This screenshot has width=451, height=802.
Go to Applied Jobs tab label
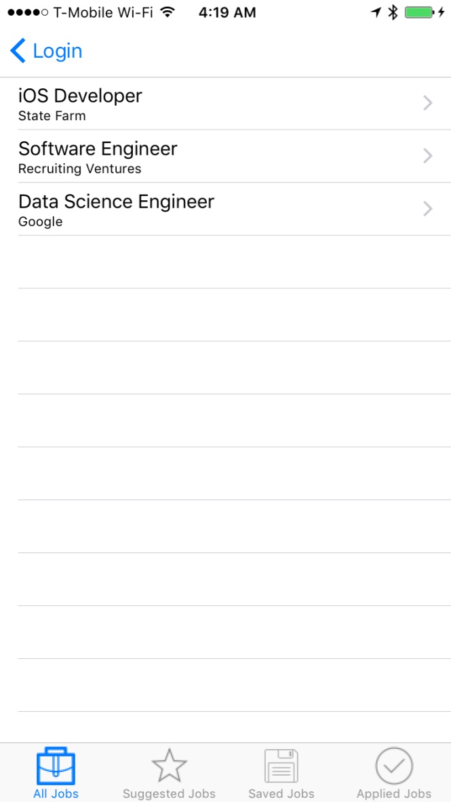click(x=394, y=793)
